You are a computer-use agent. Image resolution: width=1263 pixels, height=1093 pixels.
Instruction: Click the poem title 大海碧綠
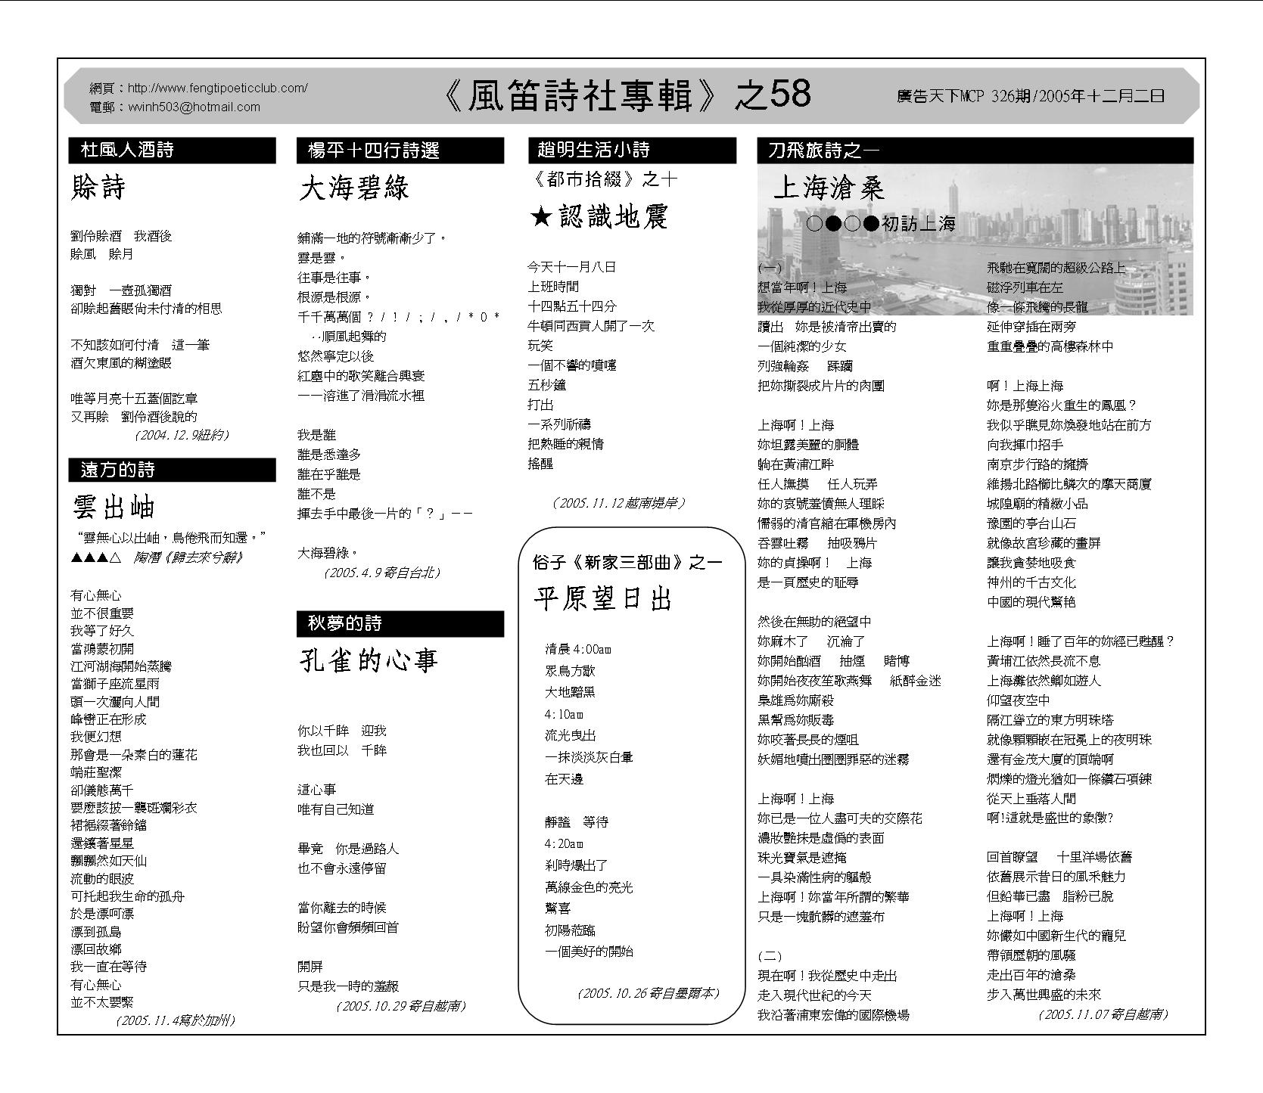coord(354,188)
